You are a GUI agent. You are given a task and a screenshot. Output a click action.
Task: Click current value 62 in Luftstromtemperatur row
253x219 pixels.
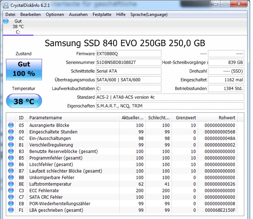coord(141,184)
